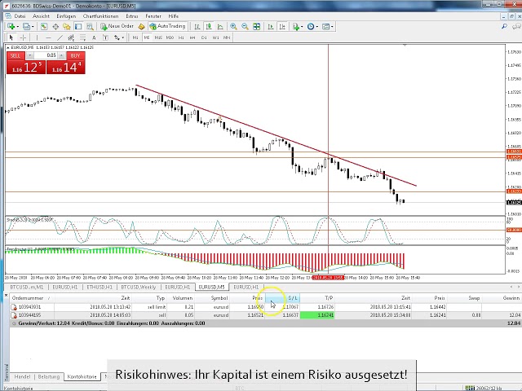Switch timeframe to H4
522x391 pixels.
[x=192, y=37]
